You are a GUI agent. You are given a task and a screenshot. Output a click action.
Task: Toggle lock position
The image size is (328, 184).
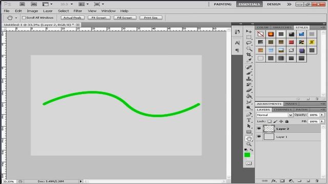click(281, 121)
